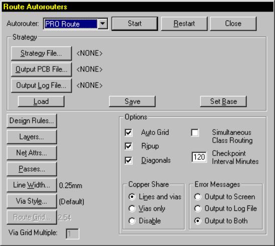Choose an Output Log File
Image resolution: width=275 pixels, height=246 pixels.
(42, 85)
